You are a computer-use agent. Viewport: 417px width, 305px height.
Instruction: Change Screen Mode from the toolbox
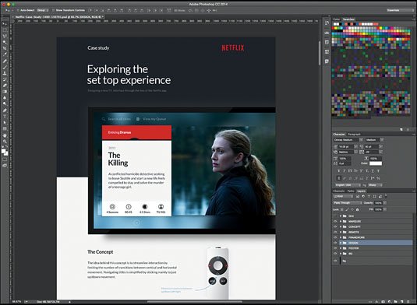[x=5, y=166]
